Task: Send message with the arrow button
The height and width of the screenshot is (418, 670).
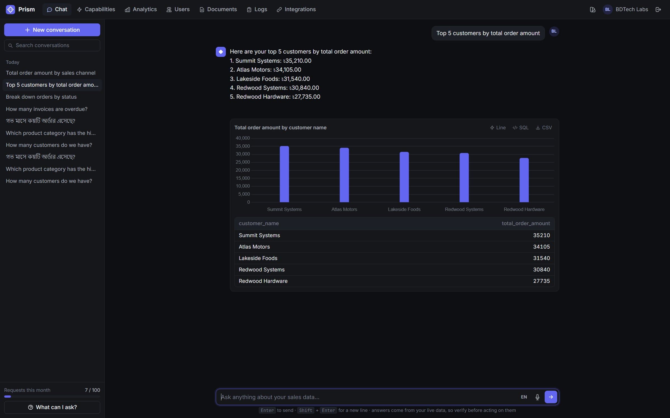Action: click(x=551, y=397)
